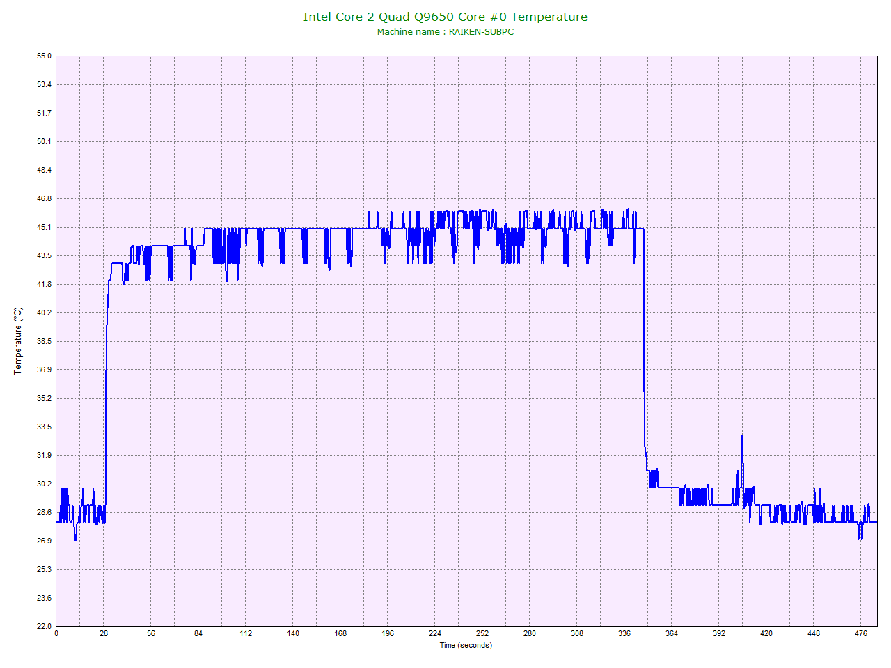Click the 28 x-axis tick label
This screenshot has height=668, width=891.
[x=104, y=633]
